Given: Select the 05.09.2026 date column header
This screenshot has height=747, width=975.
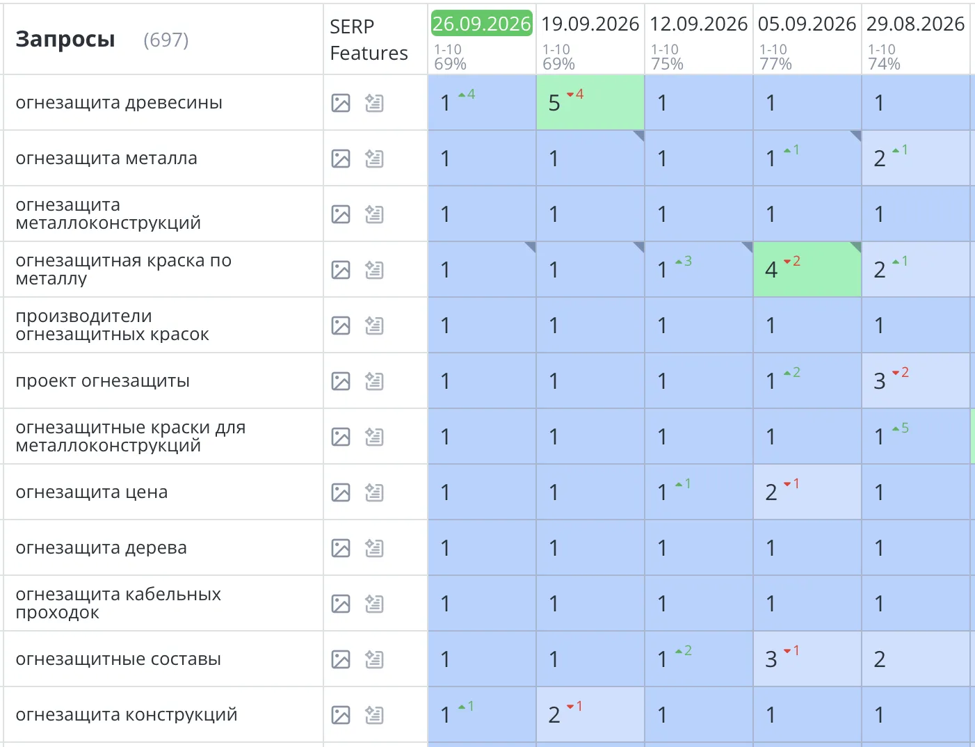Looking at the screenshot, I should [807, 24].
